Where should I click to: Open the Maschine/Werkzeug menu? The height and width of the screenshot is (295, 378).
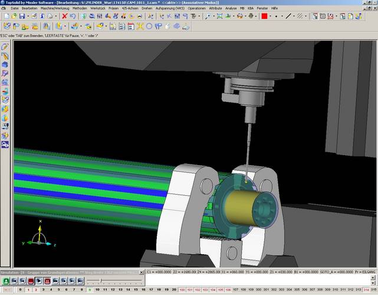55,8
